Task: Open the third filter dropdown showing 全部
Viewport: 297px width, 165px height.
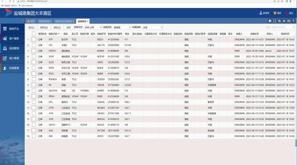Action: tap(153, 27)
